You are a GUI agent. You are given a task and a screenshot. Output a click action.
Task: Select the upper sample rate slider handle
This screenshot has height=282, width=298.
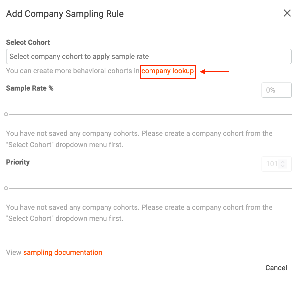6,114
